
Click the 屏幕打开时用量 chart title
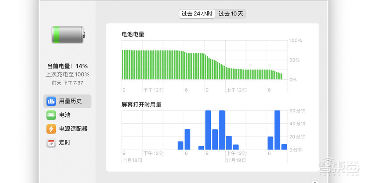click(141, 104)
